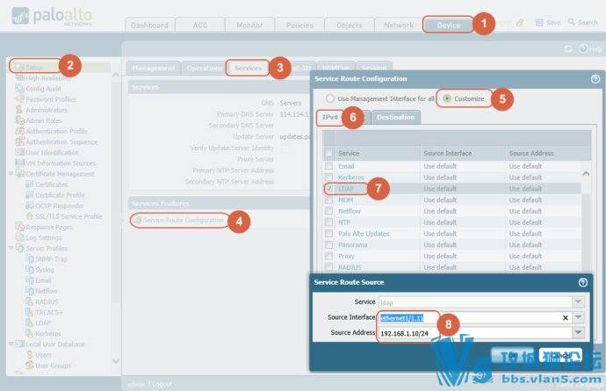Click the VM Information Sources icon
The width and height of the screenshot is (606, 391).
tap(19, 163)
